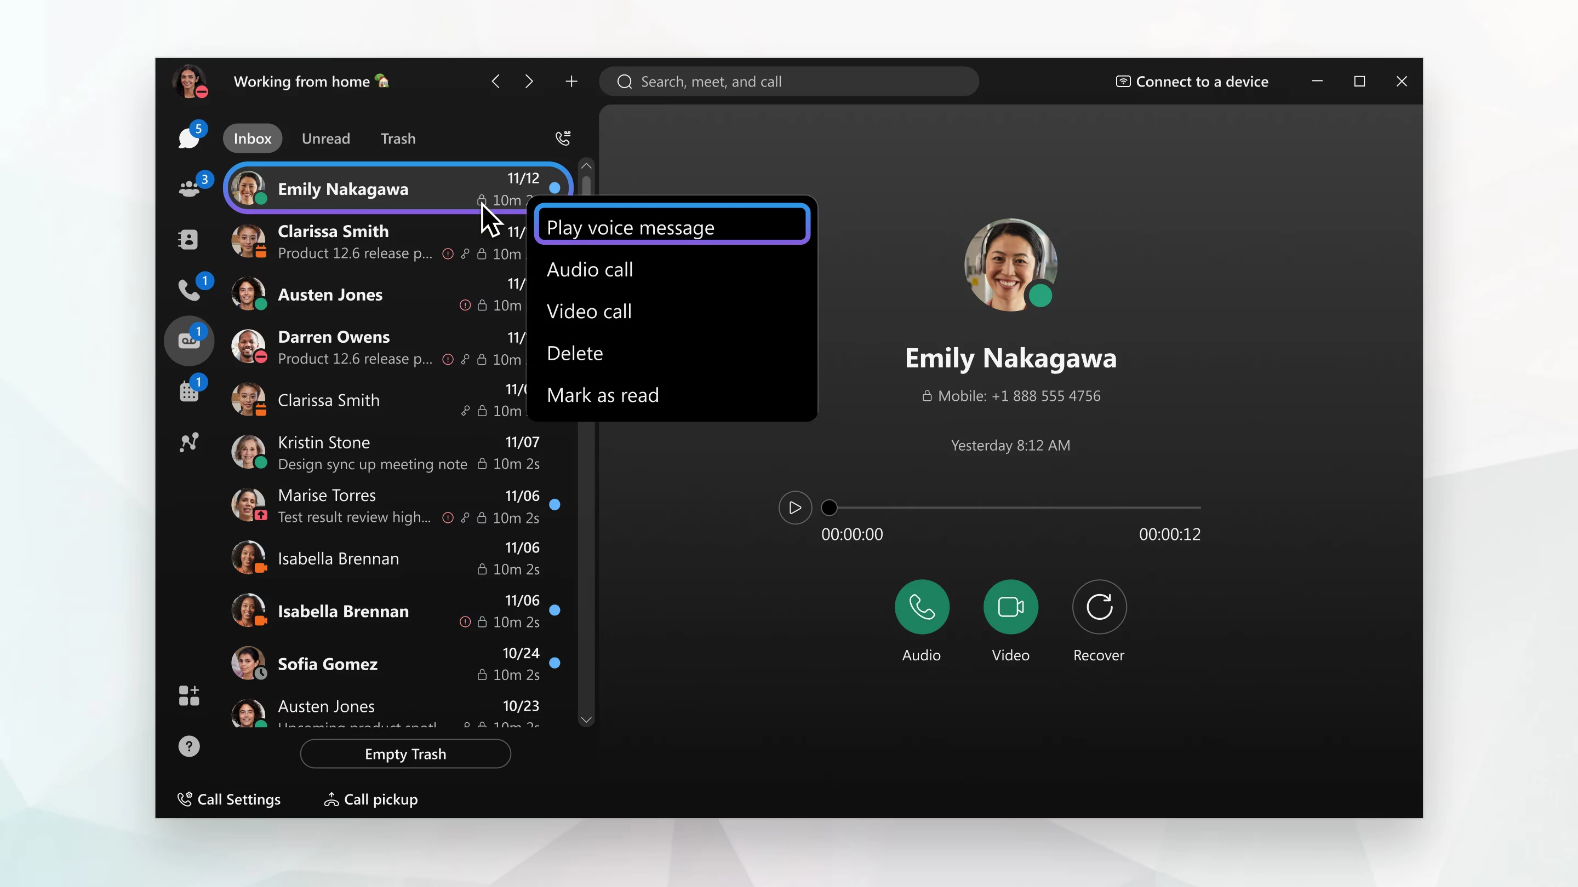This screenshot has height=887, width=1578.
Task: Select Mark as read from the context menu
Action: pyautogui.click(x=603, y=395)
